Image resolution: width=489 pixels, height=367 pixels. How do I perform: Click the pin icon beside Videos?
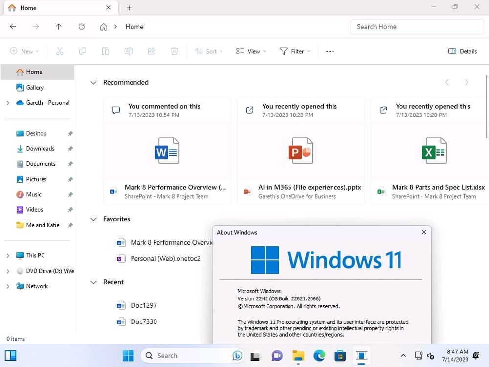(x=70, y=210)
